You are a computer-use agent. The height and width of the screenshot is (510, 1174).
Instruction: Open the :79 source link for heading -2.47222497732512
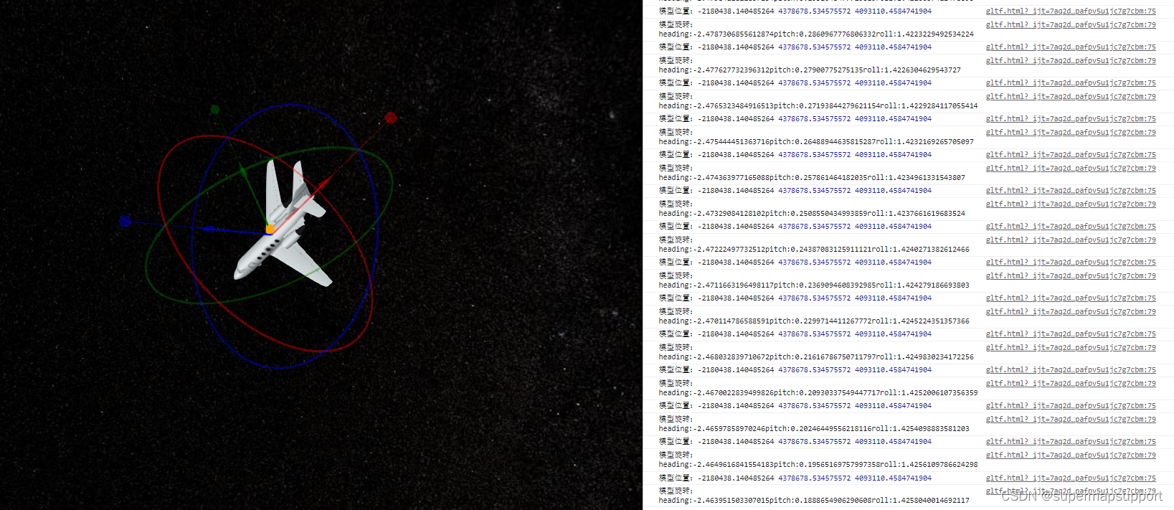(x=1070, y=240)
